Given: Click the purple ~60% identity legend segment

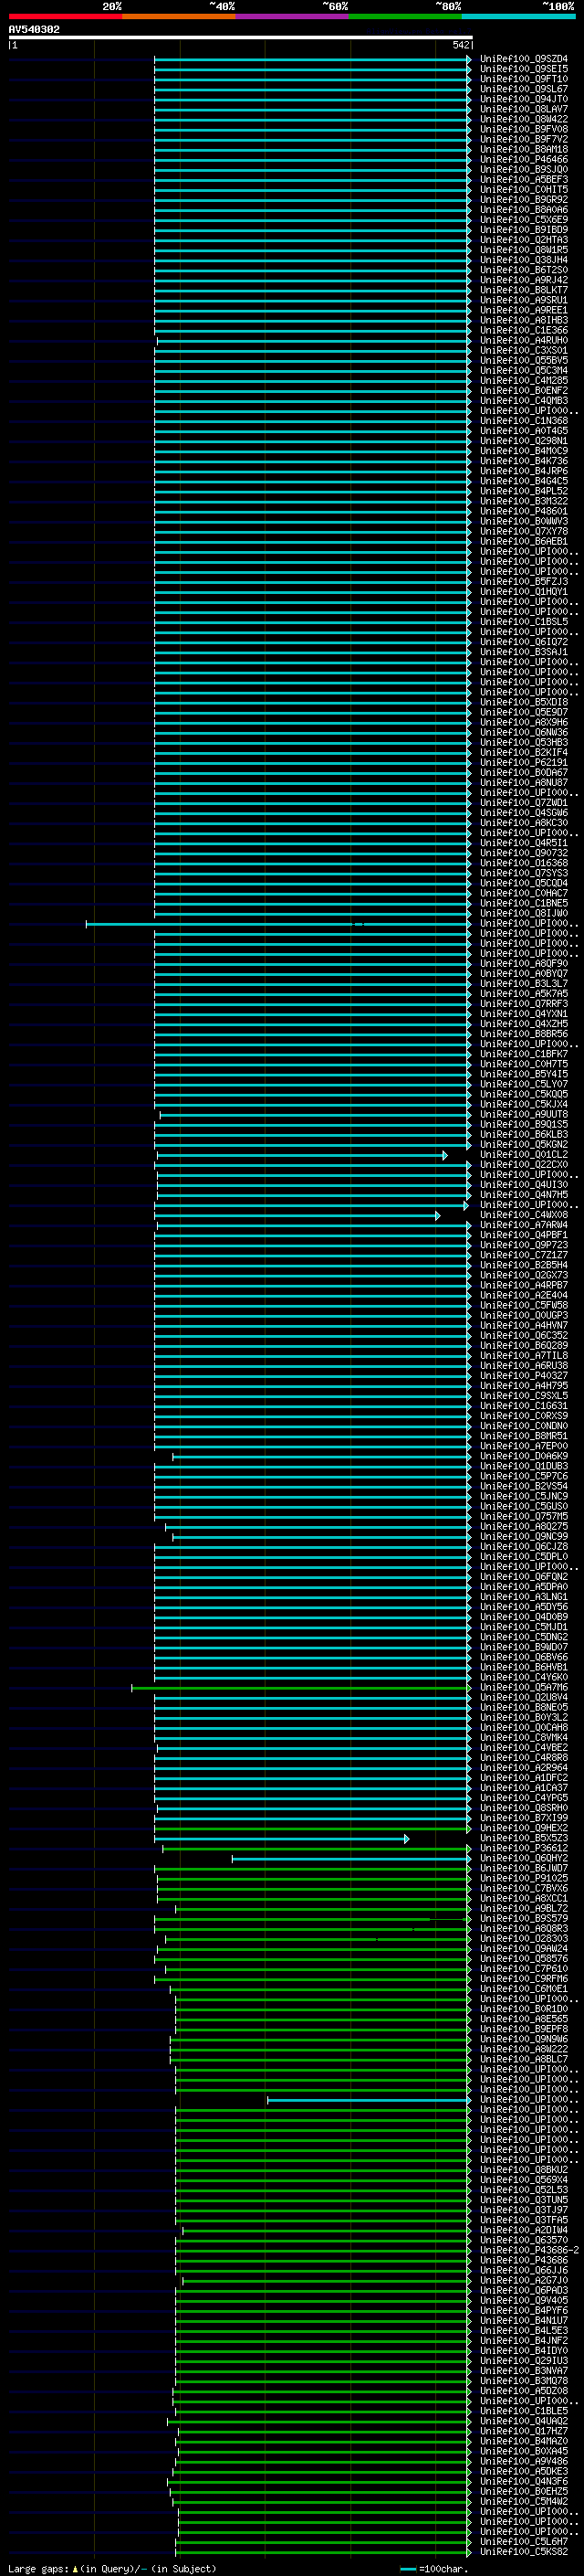Looking at the screenshot, I should [293, 16].
